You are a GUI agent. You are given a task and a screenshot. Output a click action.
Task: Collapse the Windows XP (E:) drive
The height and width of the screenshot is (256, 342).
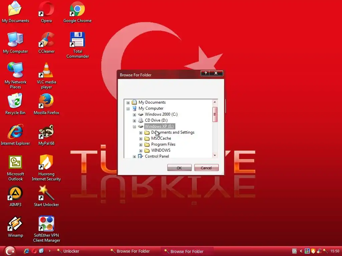click(x=134, y=127)
